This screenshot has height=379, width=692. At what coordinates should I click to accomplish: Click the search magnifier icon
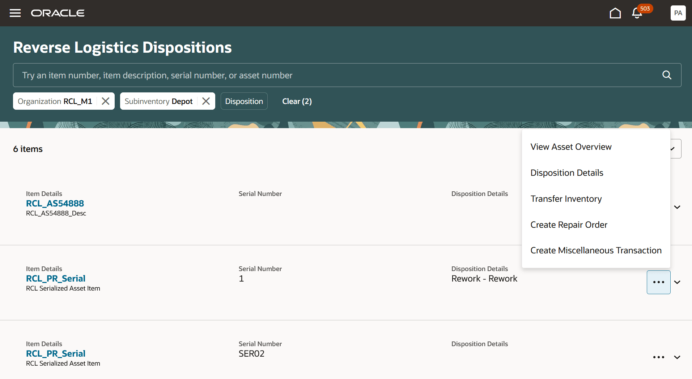pyautogui.click(x=667, y=75)
